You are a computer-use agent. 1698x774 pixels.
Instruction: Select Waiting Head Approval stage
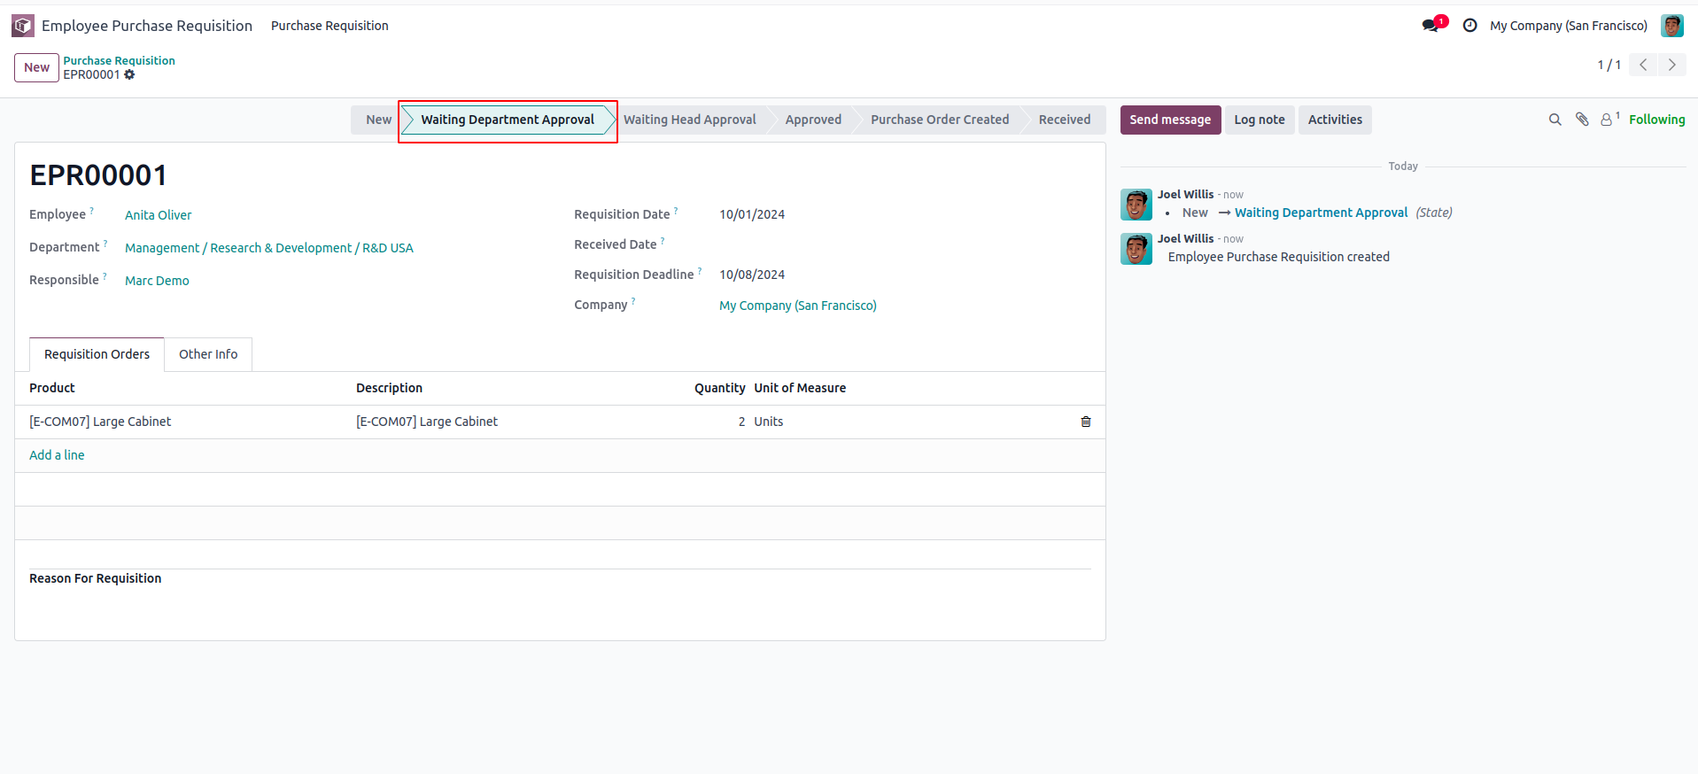(x=689, y=120)
